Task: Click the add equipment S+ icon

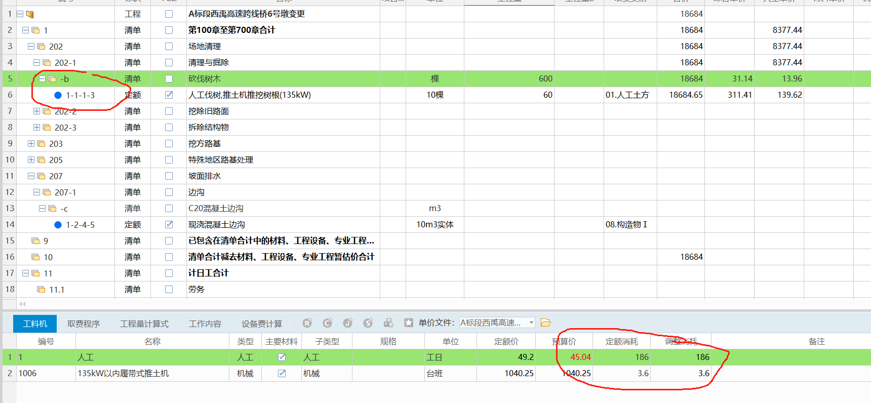Action: pyautogui.click(x=368, y=323)
